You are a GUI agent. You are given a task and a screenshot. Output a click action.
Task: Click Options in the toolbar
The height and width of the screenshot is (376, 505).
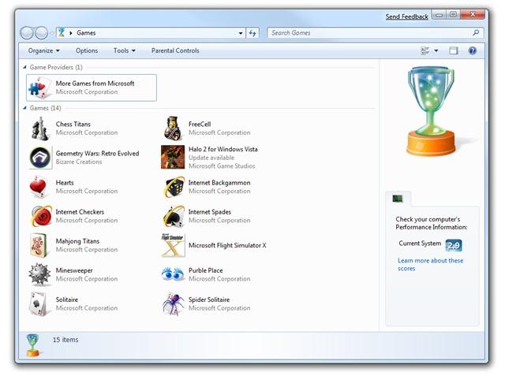(87, 50)
